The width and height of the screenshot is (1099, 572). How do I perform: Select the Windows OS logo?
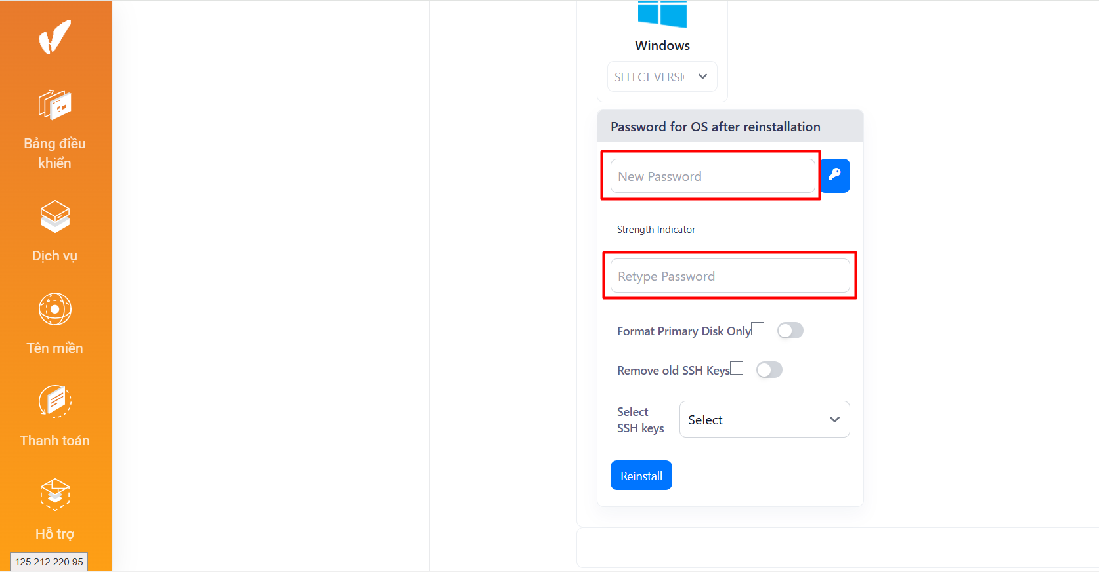pyautogui.click(x=662, y=13)
